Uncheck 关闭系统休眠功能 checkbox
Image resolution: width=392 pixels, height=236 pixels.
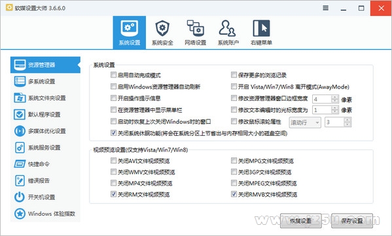pos(113,133)
